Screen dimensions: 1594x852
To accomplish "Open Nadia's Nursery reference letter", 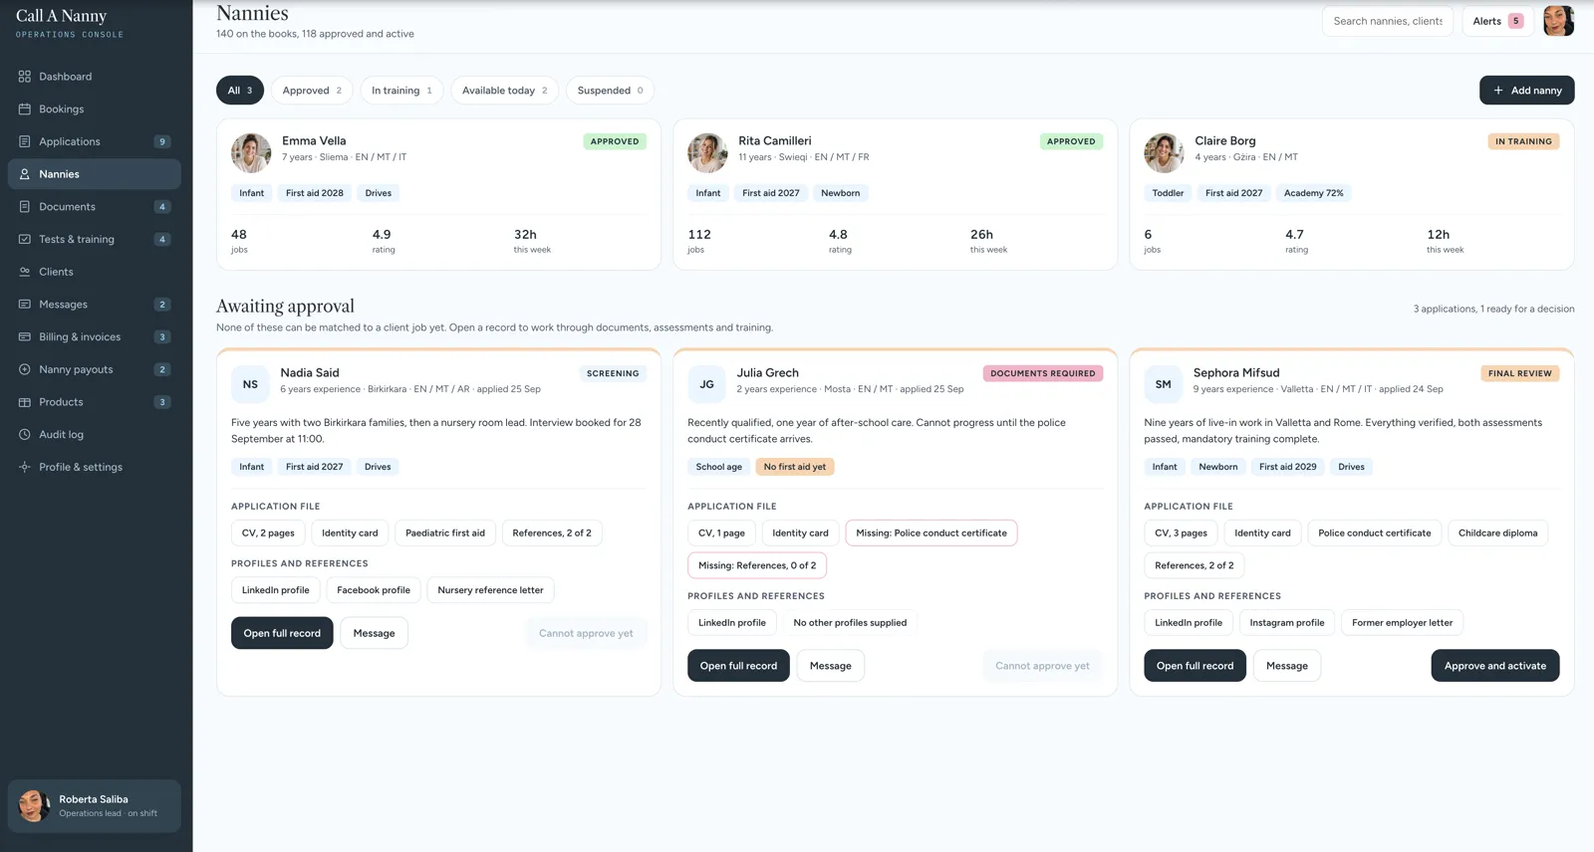I will (x=491, y=590).
